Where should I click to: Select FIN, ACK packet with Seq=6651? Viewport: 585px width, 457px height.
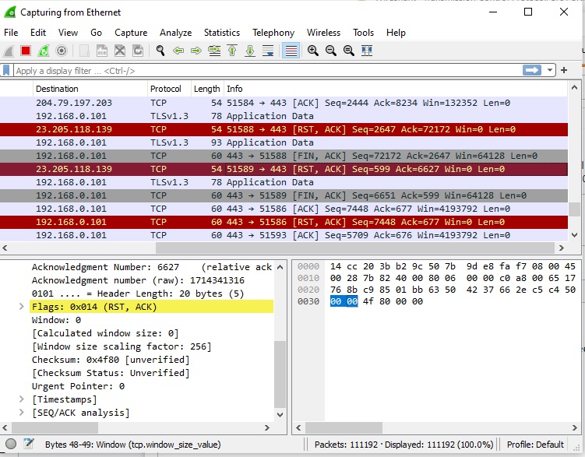[284, 195]
